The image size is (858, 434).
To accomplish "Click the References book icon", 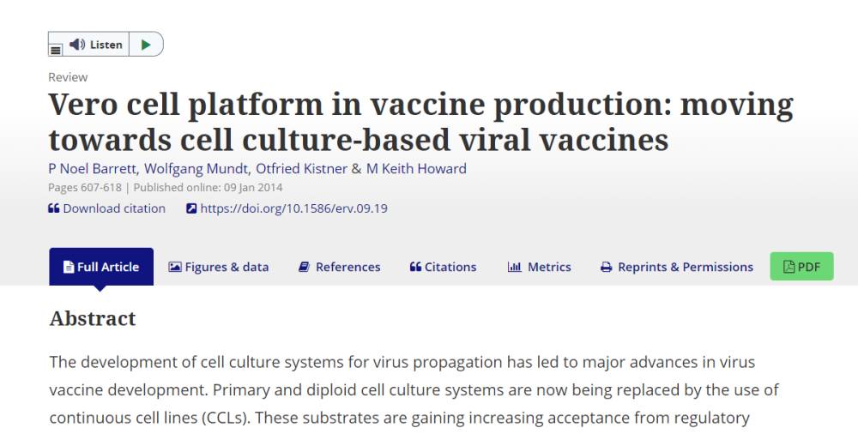I will [304, 267].
